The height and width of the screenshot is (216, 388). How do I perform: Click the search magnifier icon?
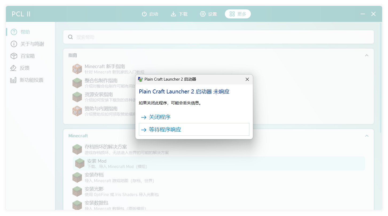point(70,37)
